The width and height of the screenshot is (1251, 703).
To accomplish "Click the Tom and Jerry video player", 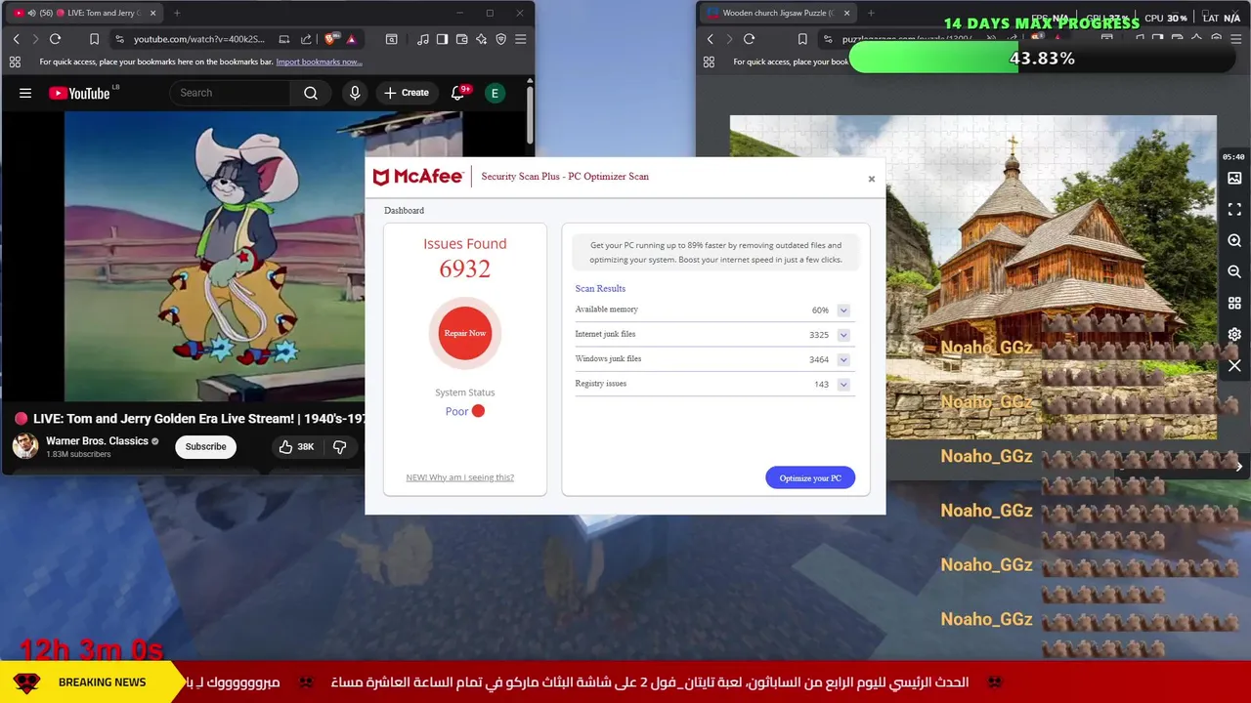I will 214,256.
